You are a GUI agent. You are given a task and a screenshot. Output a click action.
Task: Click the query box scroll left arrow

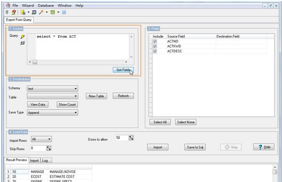click(x=30, y=62)
